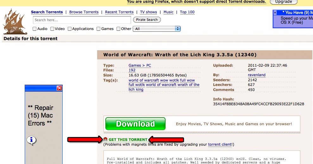Click the Comments count 450

[251, 90]
